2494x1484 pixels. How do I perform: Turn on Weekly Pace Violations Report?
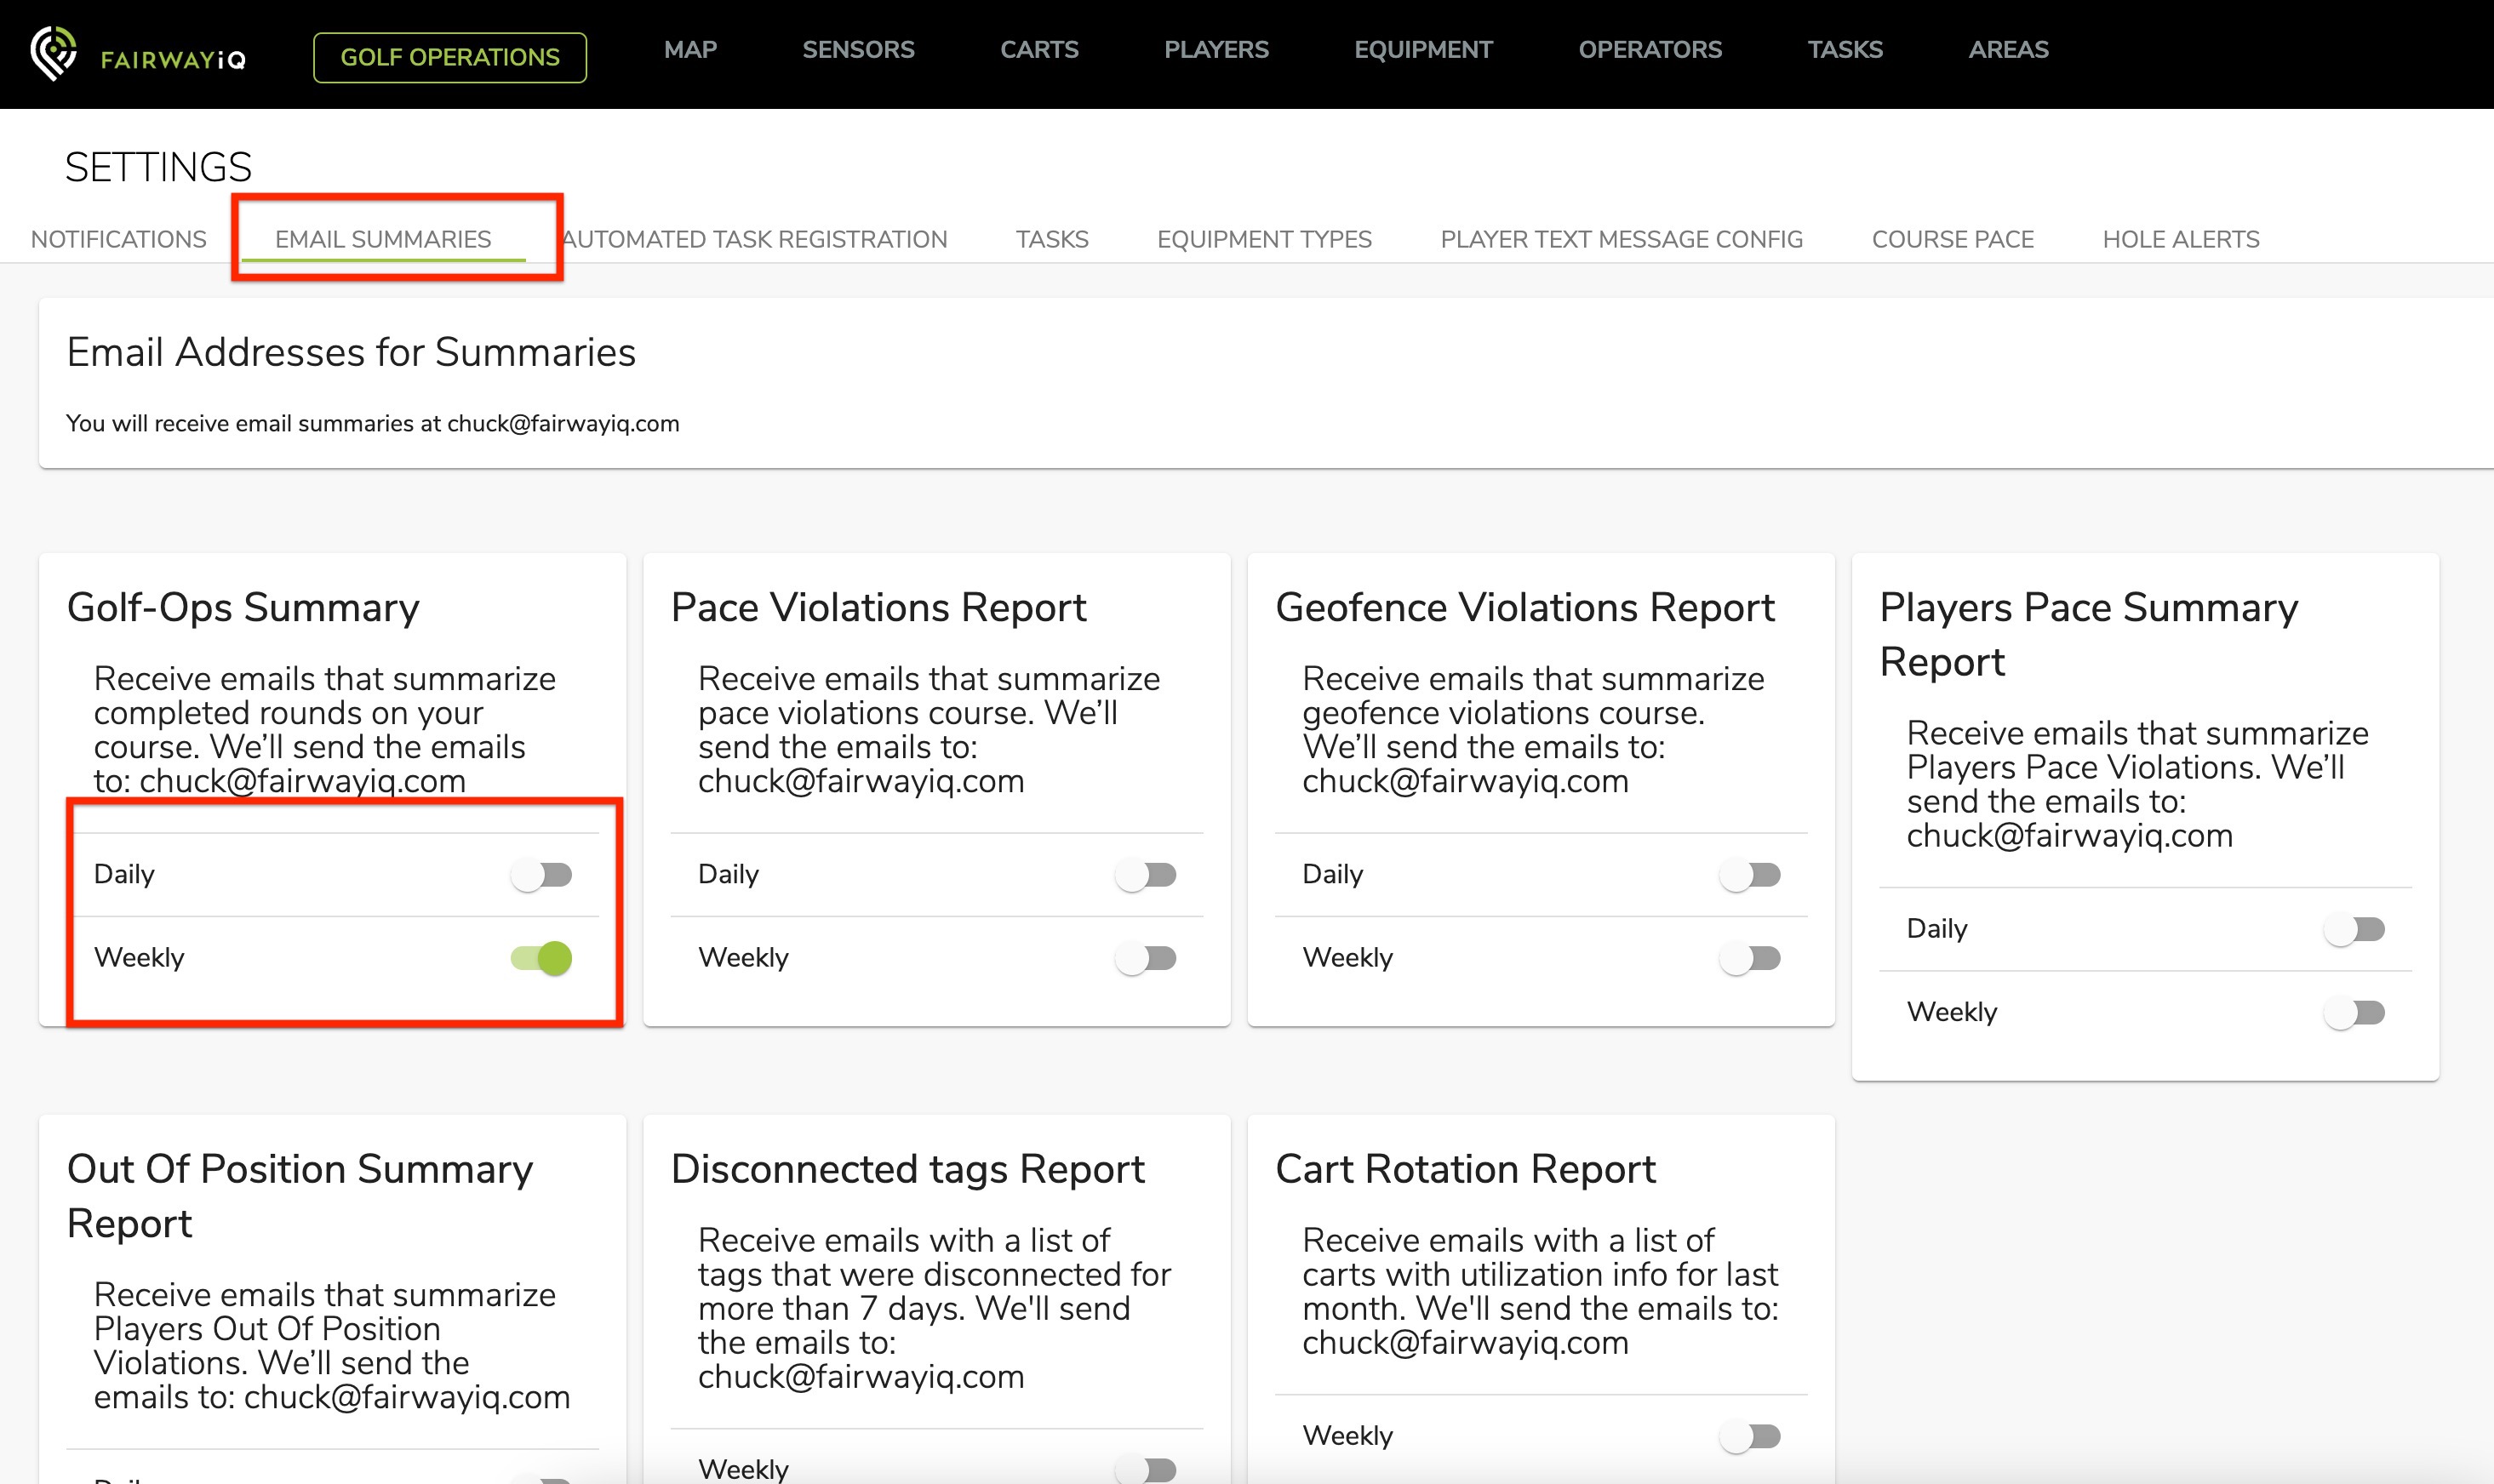tap(1145, 958)
